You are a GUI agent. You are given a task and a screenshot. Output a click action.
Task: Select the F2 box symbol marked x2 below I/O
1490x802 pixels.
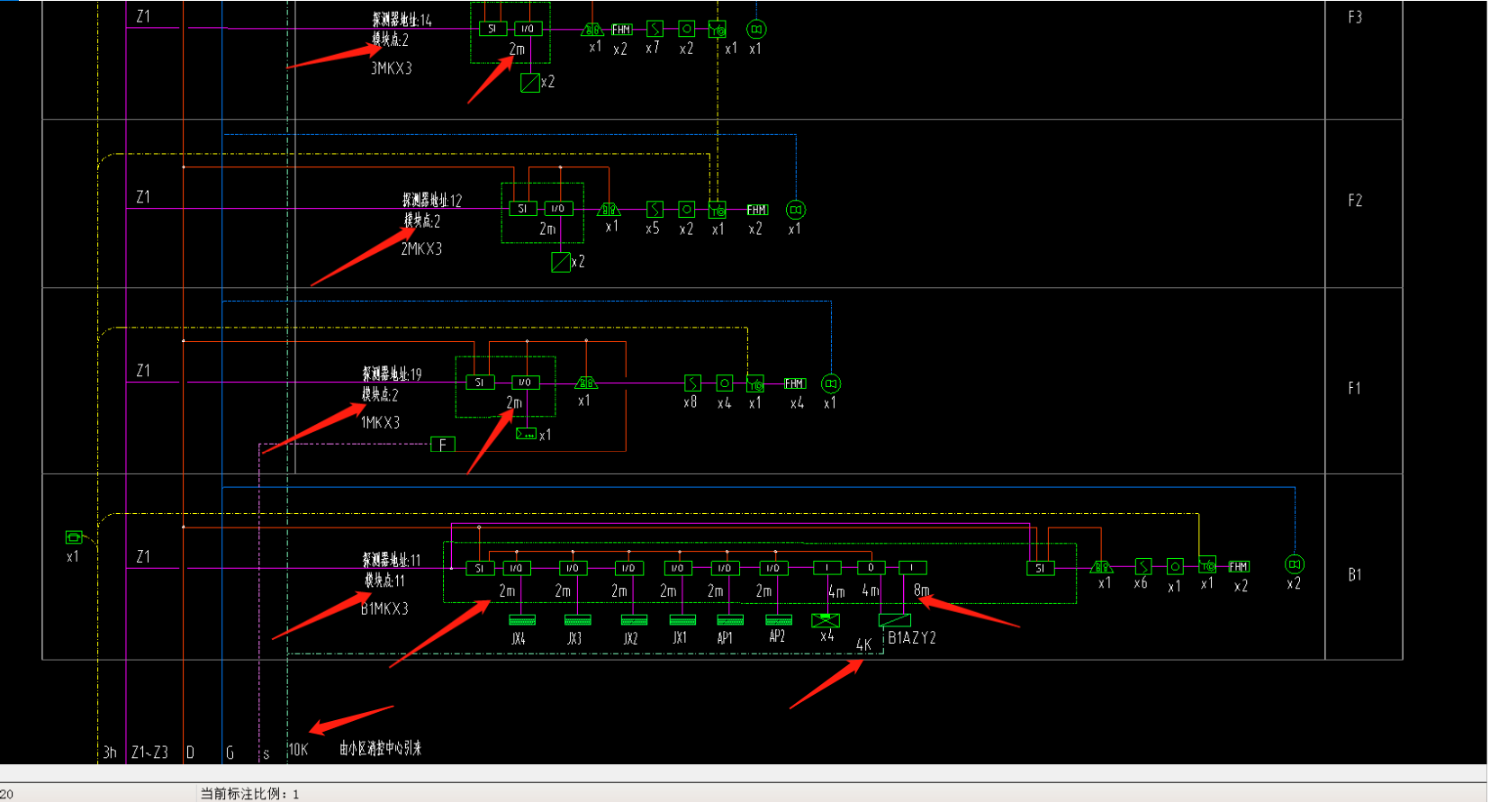pyautogui.click(x=561, y=262)
